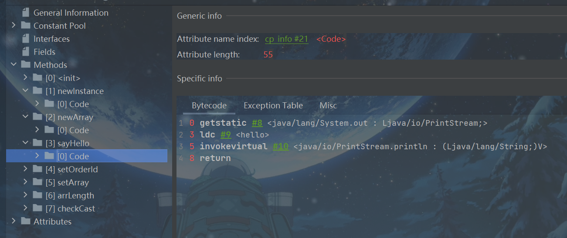567x238 pixels.
Task: Follow the #10 link in invokevirtual
Action: (x=281, y=147)
